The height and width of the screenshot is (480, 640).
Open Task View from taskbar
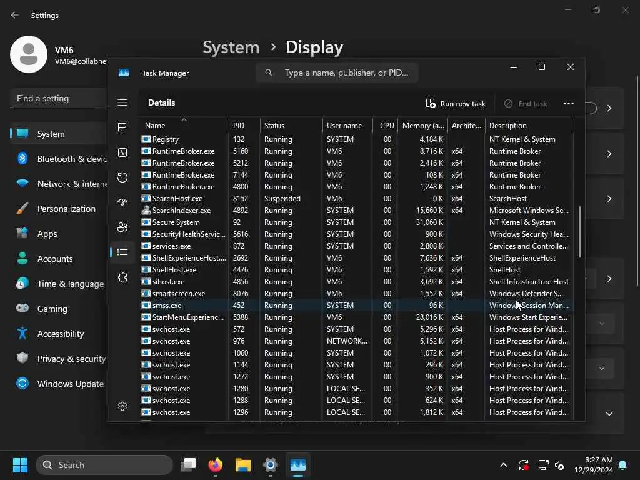coord(188,465)
